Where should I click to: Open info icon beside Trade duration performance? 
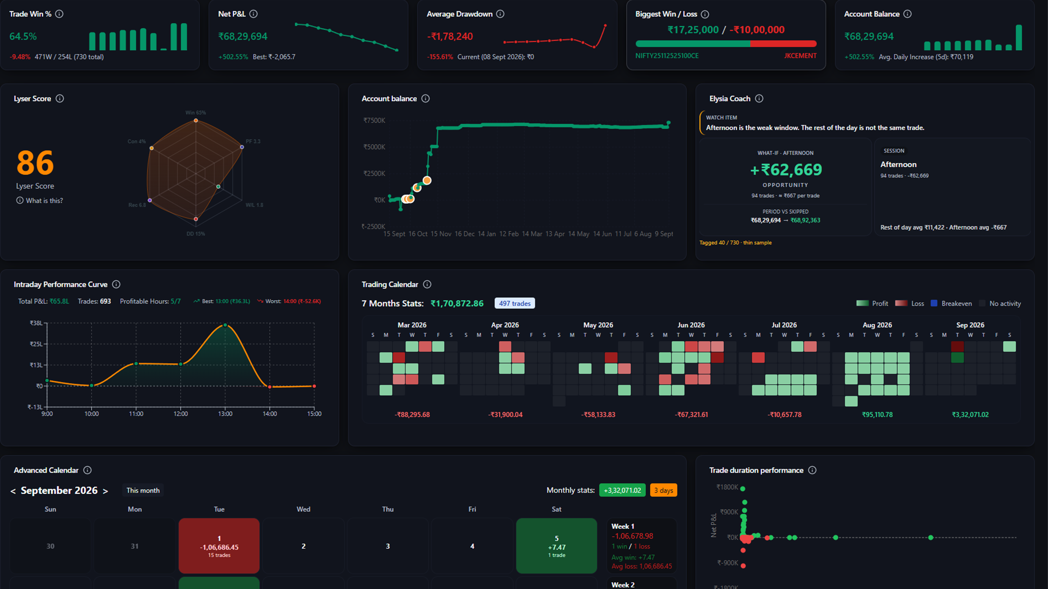point(813,470)
